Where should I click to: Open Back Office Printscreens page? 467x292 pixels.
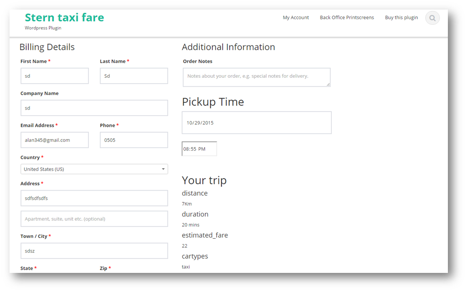346,18
